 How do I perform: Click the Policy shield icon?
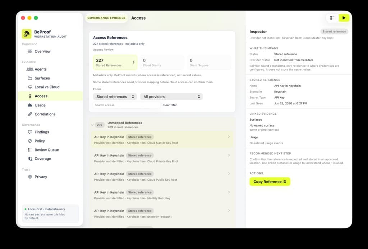point(30,141)
